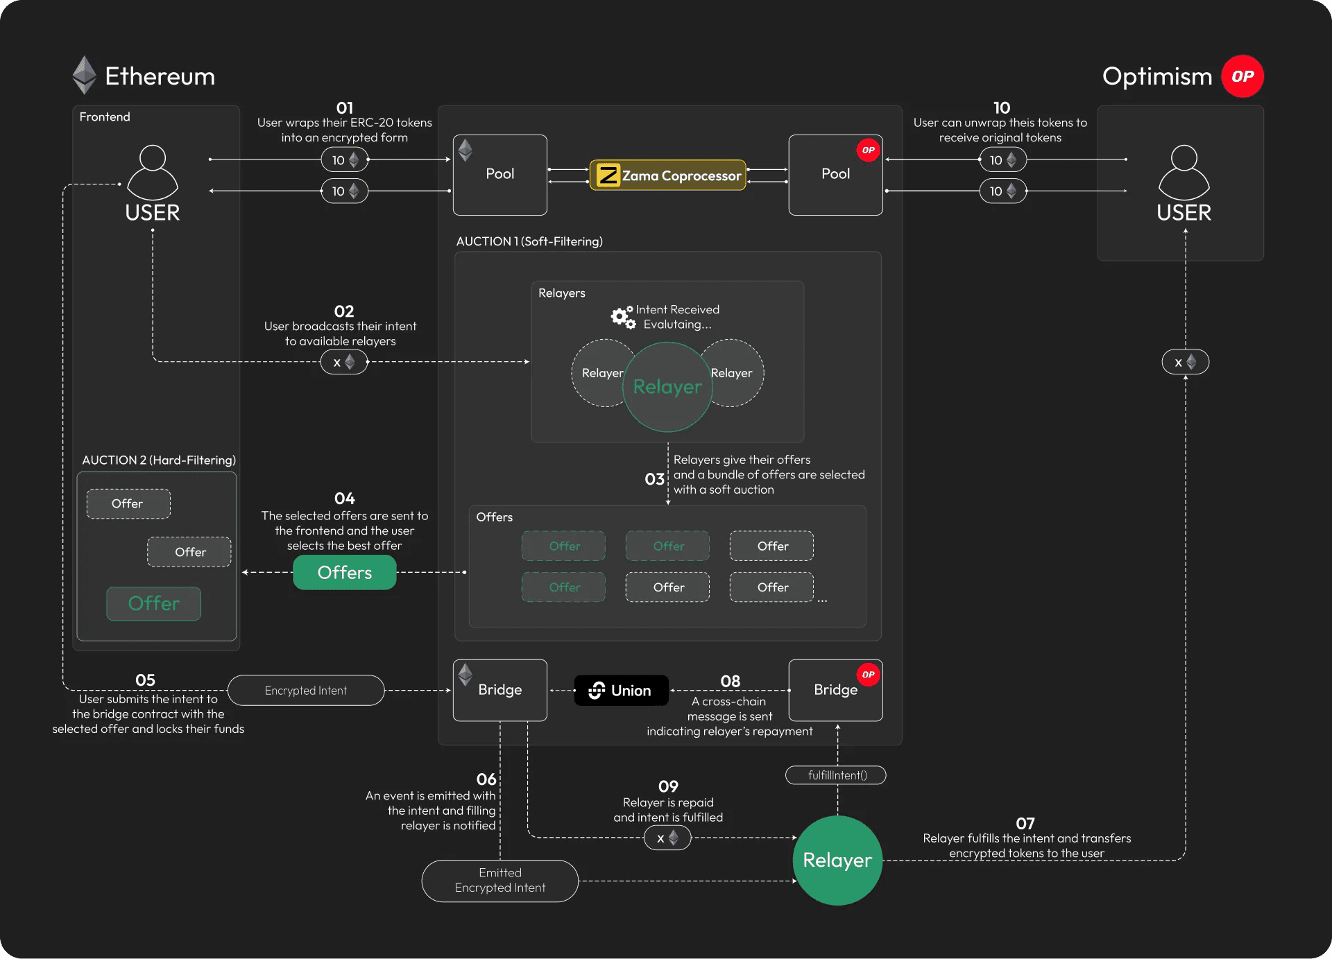The width and height of the screenshot is (1332, 959).
Task: Click the Optimism-side USER avatar icon
Action: point(1184,172)
